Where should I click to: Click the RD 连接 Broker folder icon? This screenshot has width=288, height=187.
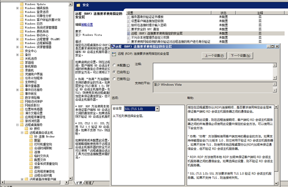pyautogui.click(x=31, y=137)
